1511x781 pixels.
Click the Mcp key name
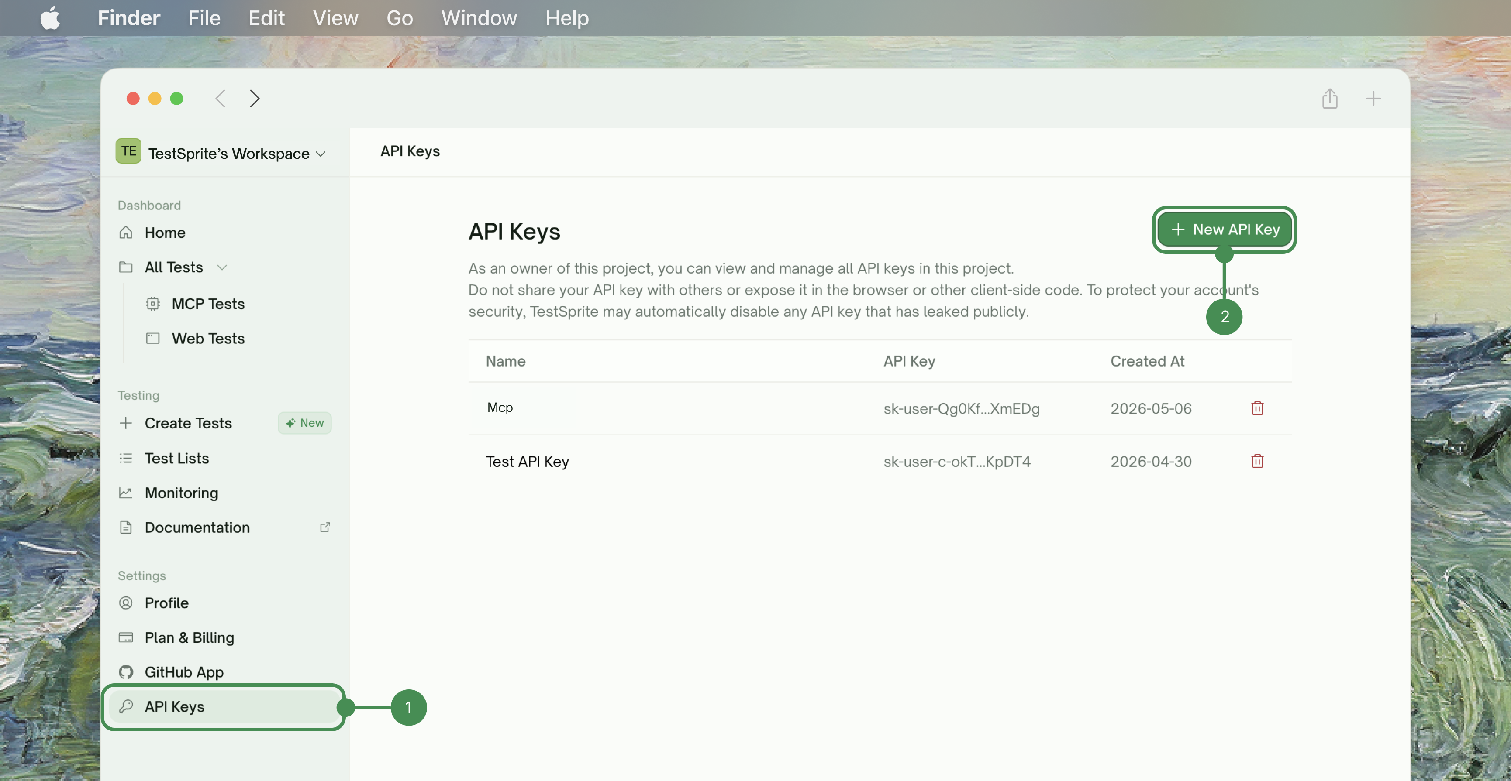(500, 407)
